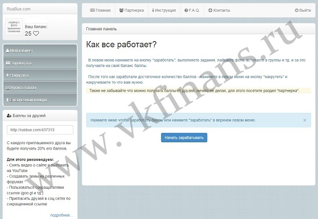Screen dimensions: 318x219
Task: Click the Баллы за друзей title
Action: pyautogui.click(x=29, y=116)
